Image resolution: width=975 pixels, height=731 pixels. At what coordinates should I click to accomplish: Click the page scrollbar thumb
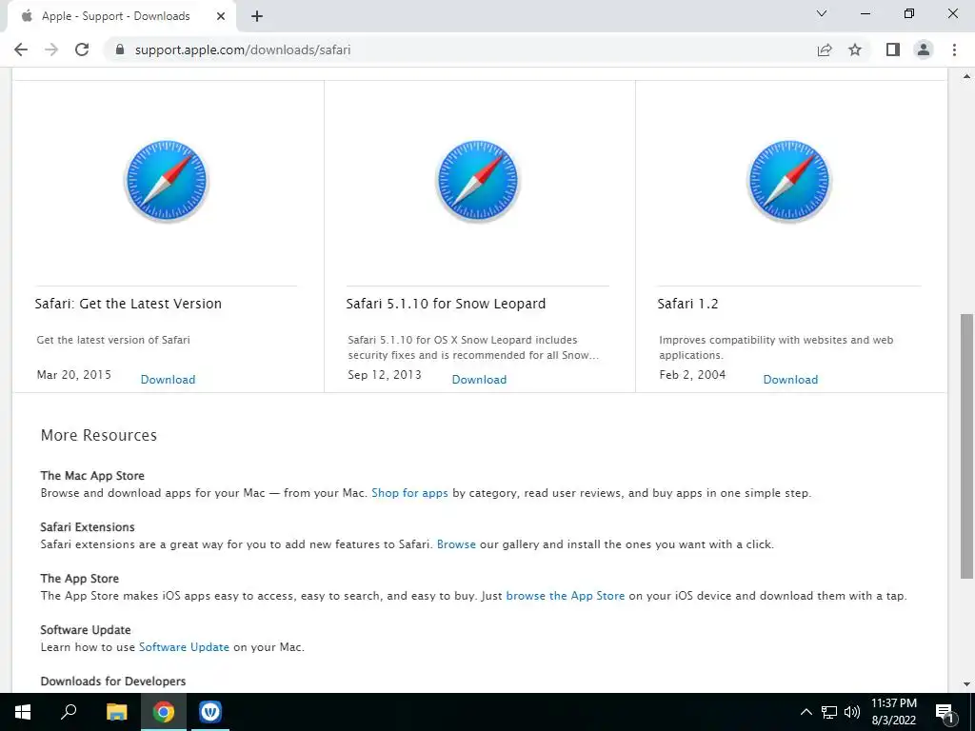pos(966,446)
